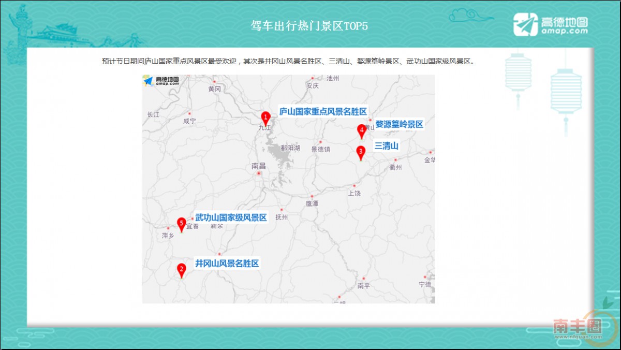Click red map marker number 5
Viewport: 621px width, 350px height.
[181, 224]
